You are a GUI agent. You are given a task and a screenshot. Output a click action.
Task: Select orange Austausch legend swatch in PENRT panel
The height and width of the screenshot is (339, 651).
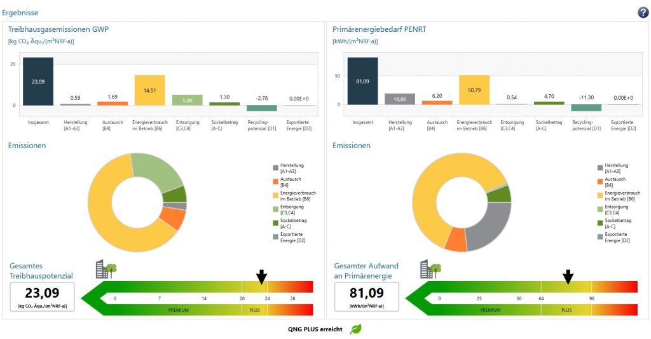[600, 182]
